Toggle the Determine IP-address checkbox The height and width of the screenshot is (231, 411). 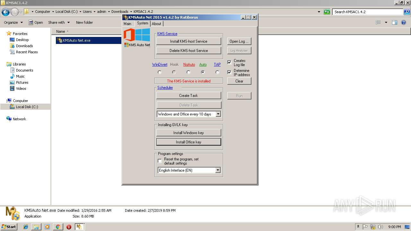229,73
